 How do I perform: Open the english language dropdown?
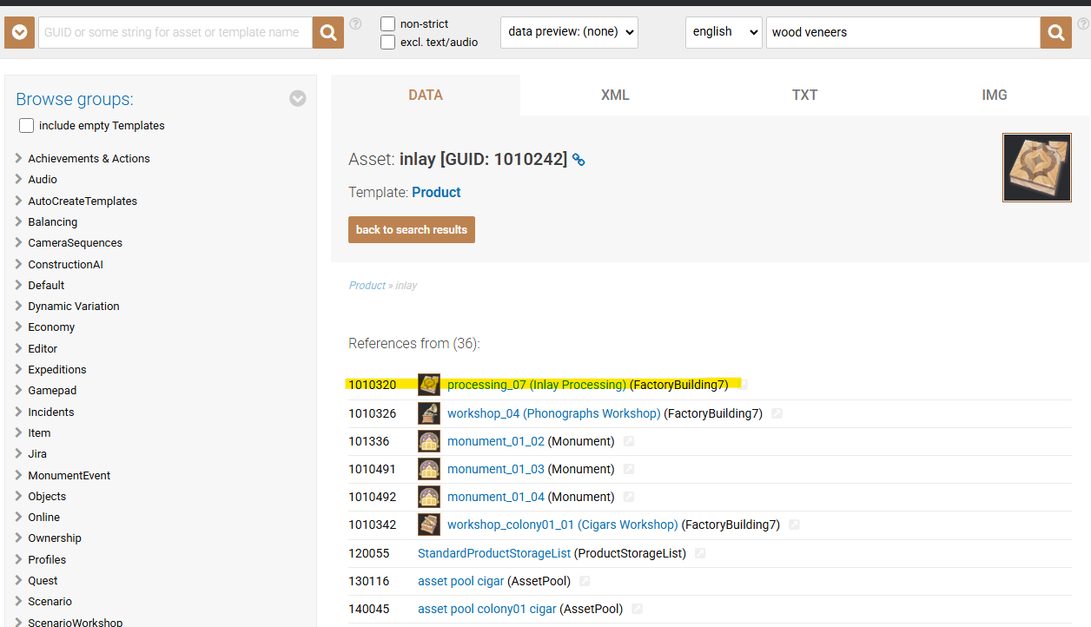[x=724, y=32]
